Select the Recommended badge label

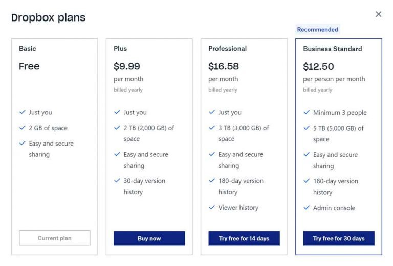[317, 30]
